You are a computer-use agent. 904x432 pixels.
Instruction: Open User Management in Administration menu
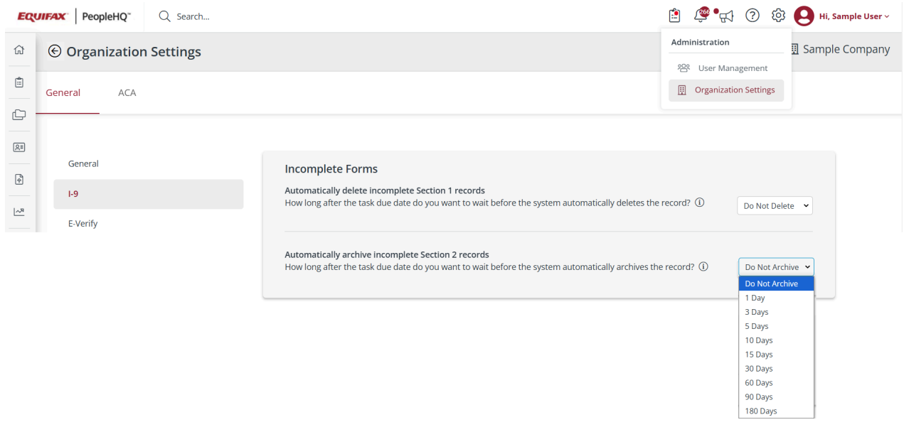(x=726, y=68)
